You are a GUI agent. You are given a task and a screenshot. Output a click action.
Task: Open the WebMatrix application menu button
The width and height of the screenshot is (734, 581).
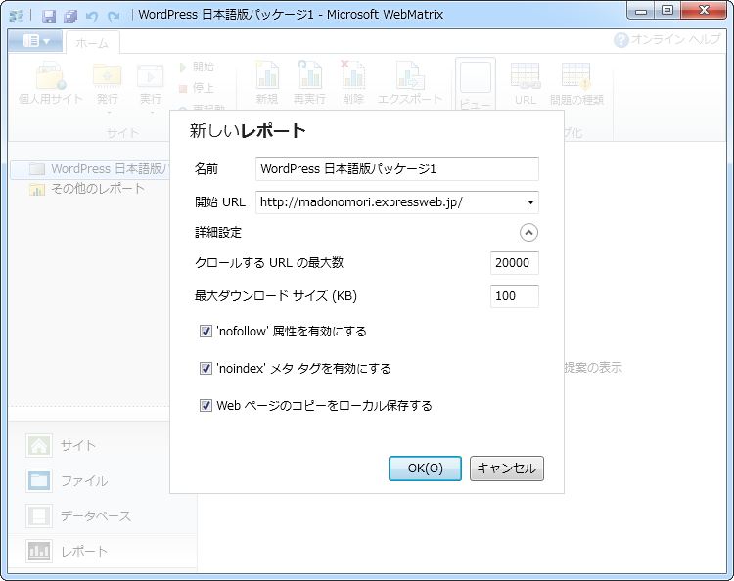click(x=36, y=41)
